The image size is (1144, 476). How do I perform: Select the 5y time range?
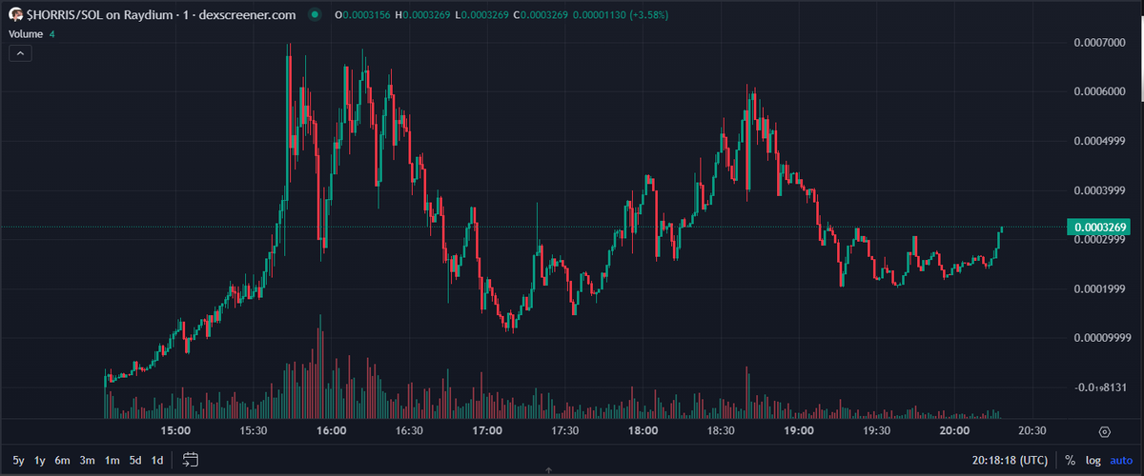tap(19, 460)
